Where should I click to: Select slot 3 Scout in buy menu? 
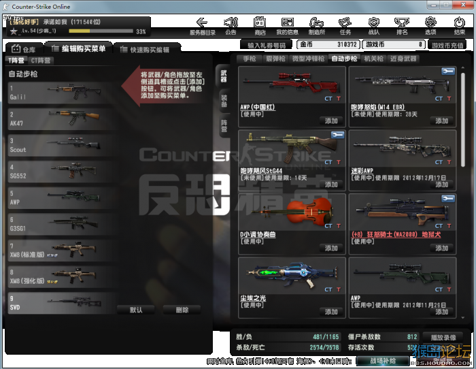tap(63, 145)
